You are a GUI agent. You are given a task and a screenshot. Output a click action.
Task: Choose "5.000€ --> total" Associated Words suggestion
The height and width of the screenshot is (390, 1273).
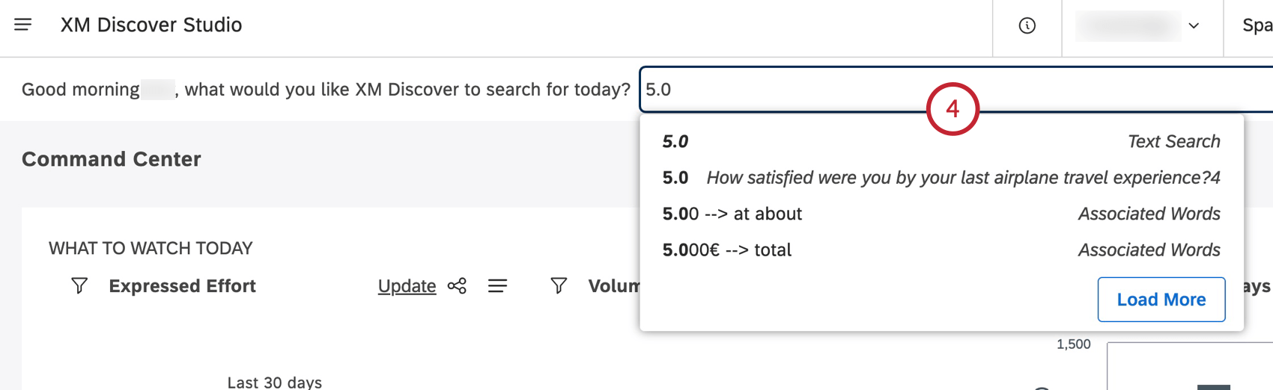[x=941, y=250]
